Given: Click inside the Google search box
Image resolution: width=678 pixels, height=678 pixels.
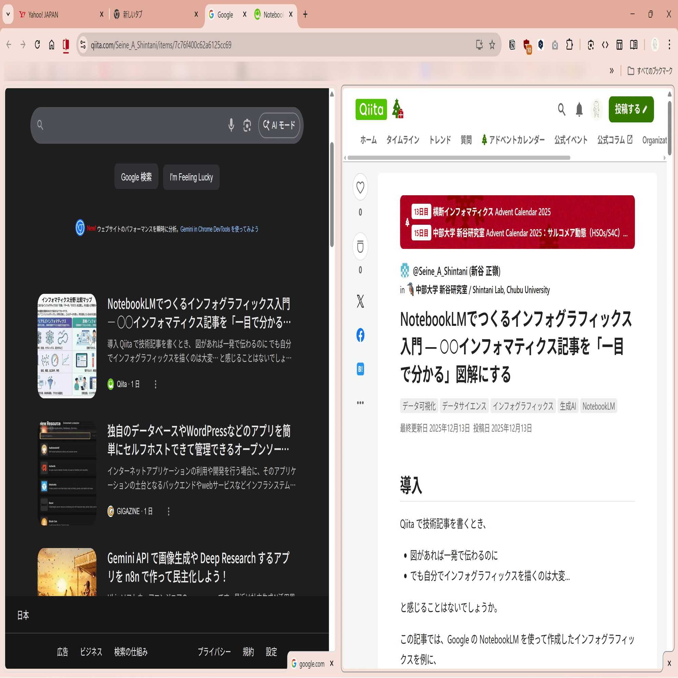Looking at the screenshot, I should 140,125.
